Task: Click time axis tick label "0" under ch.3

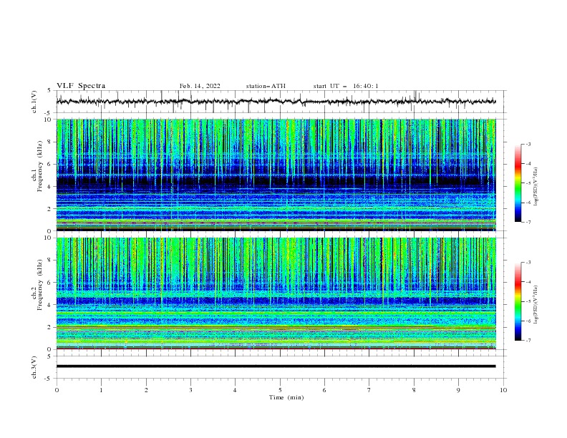Action: tap(57, 390)
